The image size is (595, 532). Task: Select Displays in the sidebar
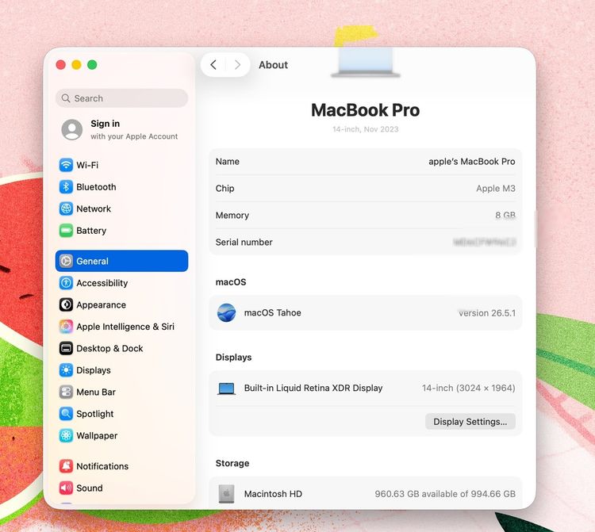(x=121, y=370)
